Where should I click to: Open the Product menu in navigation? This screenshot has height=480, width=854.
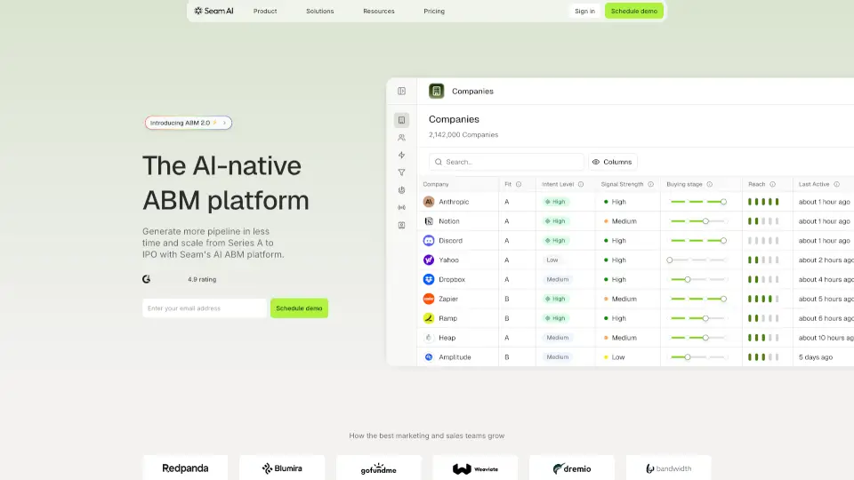[x=265, y=12]
